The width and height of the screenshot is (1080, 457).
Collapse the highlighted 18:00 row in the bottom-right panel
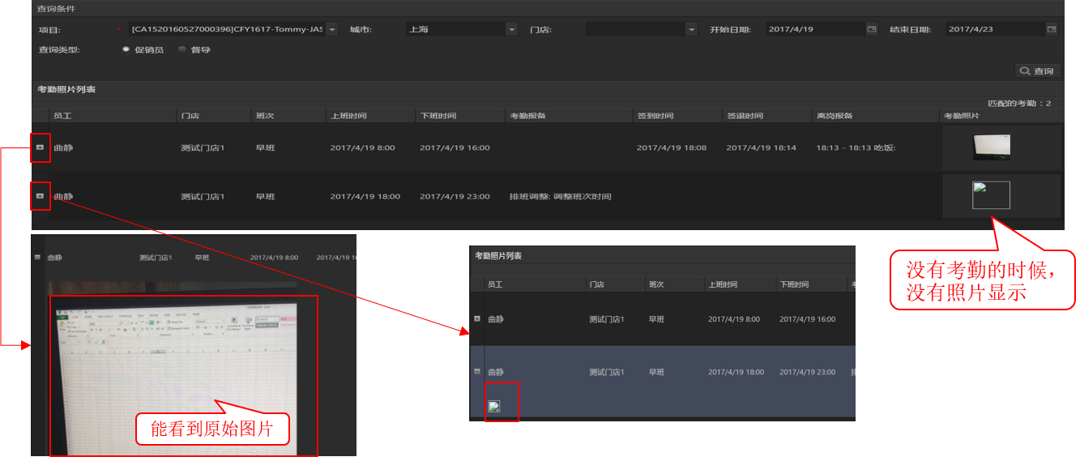tap(477, 372)
